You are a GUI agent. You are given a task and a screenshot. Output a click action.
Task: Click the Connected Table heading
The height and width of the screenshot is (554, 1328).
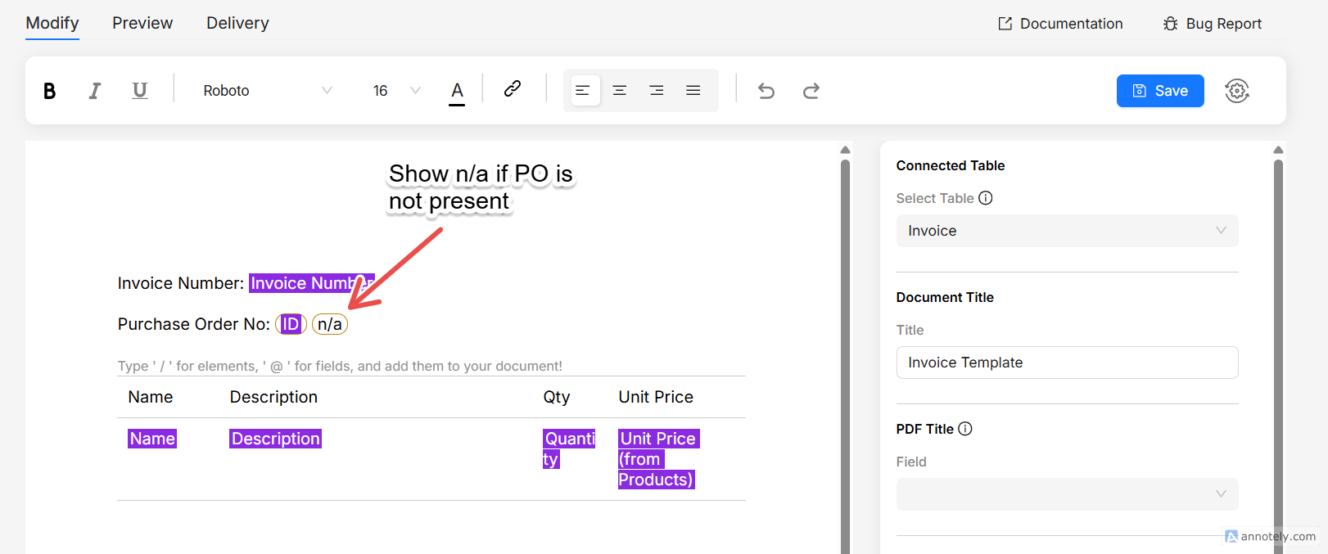(951, 165)
